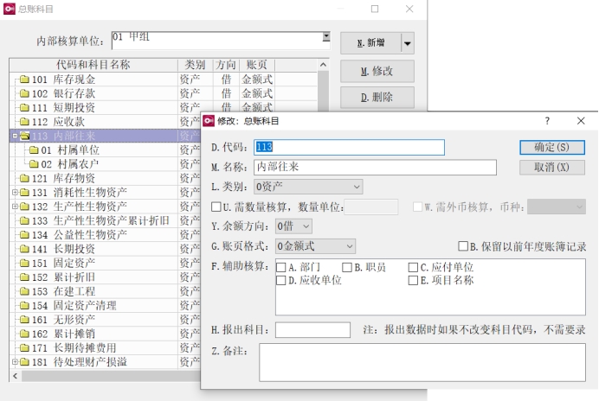Enable the 需数量核算 checkbox

[x=216, y=207]
